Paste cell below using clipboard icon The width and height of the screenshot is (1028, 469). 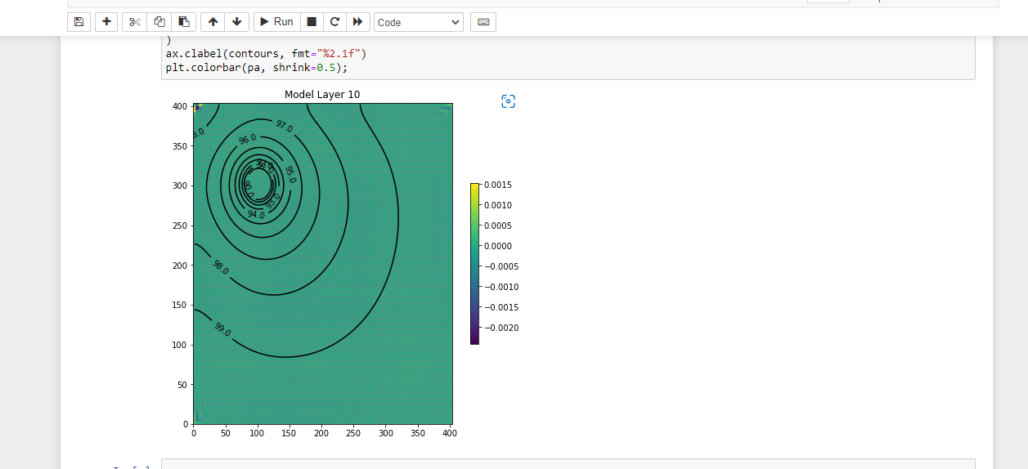(x=183, y=22)
